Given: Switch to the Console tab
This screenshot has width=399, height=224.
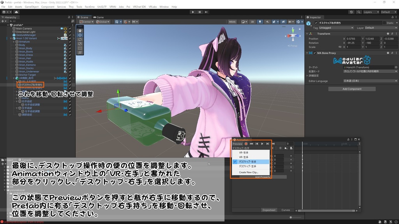Looking at the screenshot, I should (25, 160).
